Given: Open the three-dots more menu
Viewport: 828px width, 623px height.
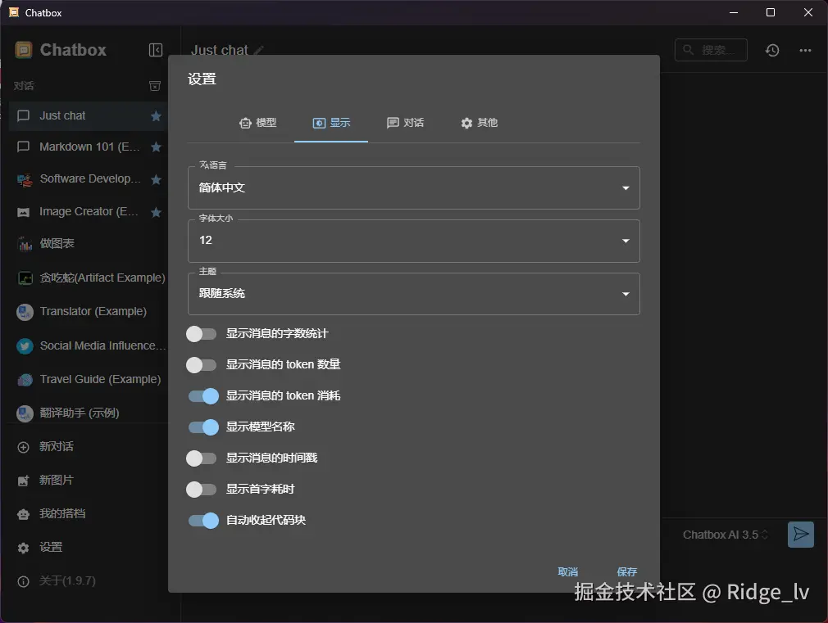Looking at the screenshot, I should click(x=805, y=50).
